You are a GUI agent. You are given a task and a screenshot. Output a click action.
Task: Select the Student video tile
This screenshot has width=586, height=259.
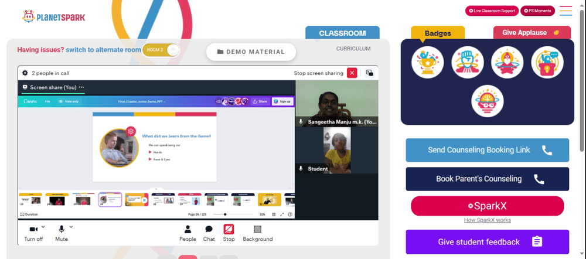tap(337, 150)
